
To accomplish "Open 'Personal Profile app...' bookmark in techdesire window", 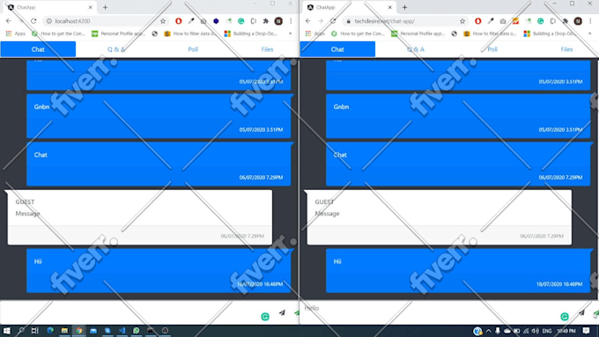I will 418,33.
